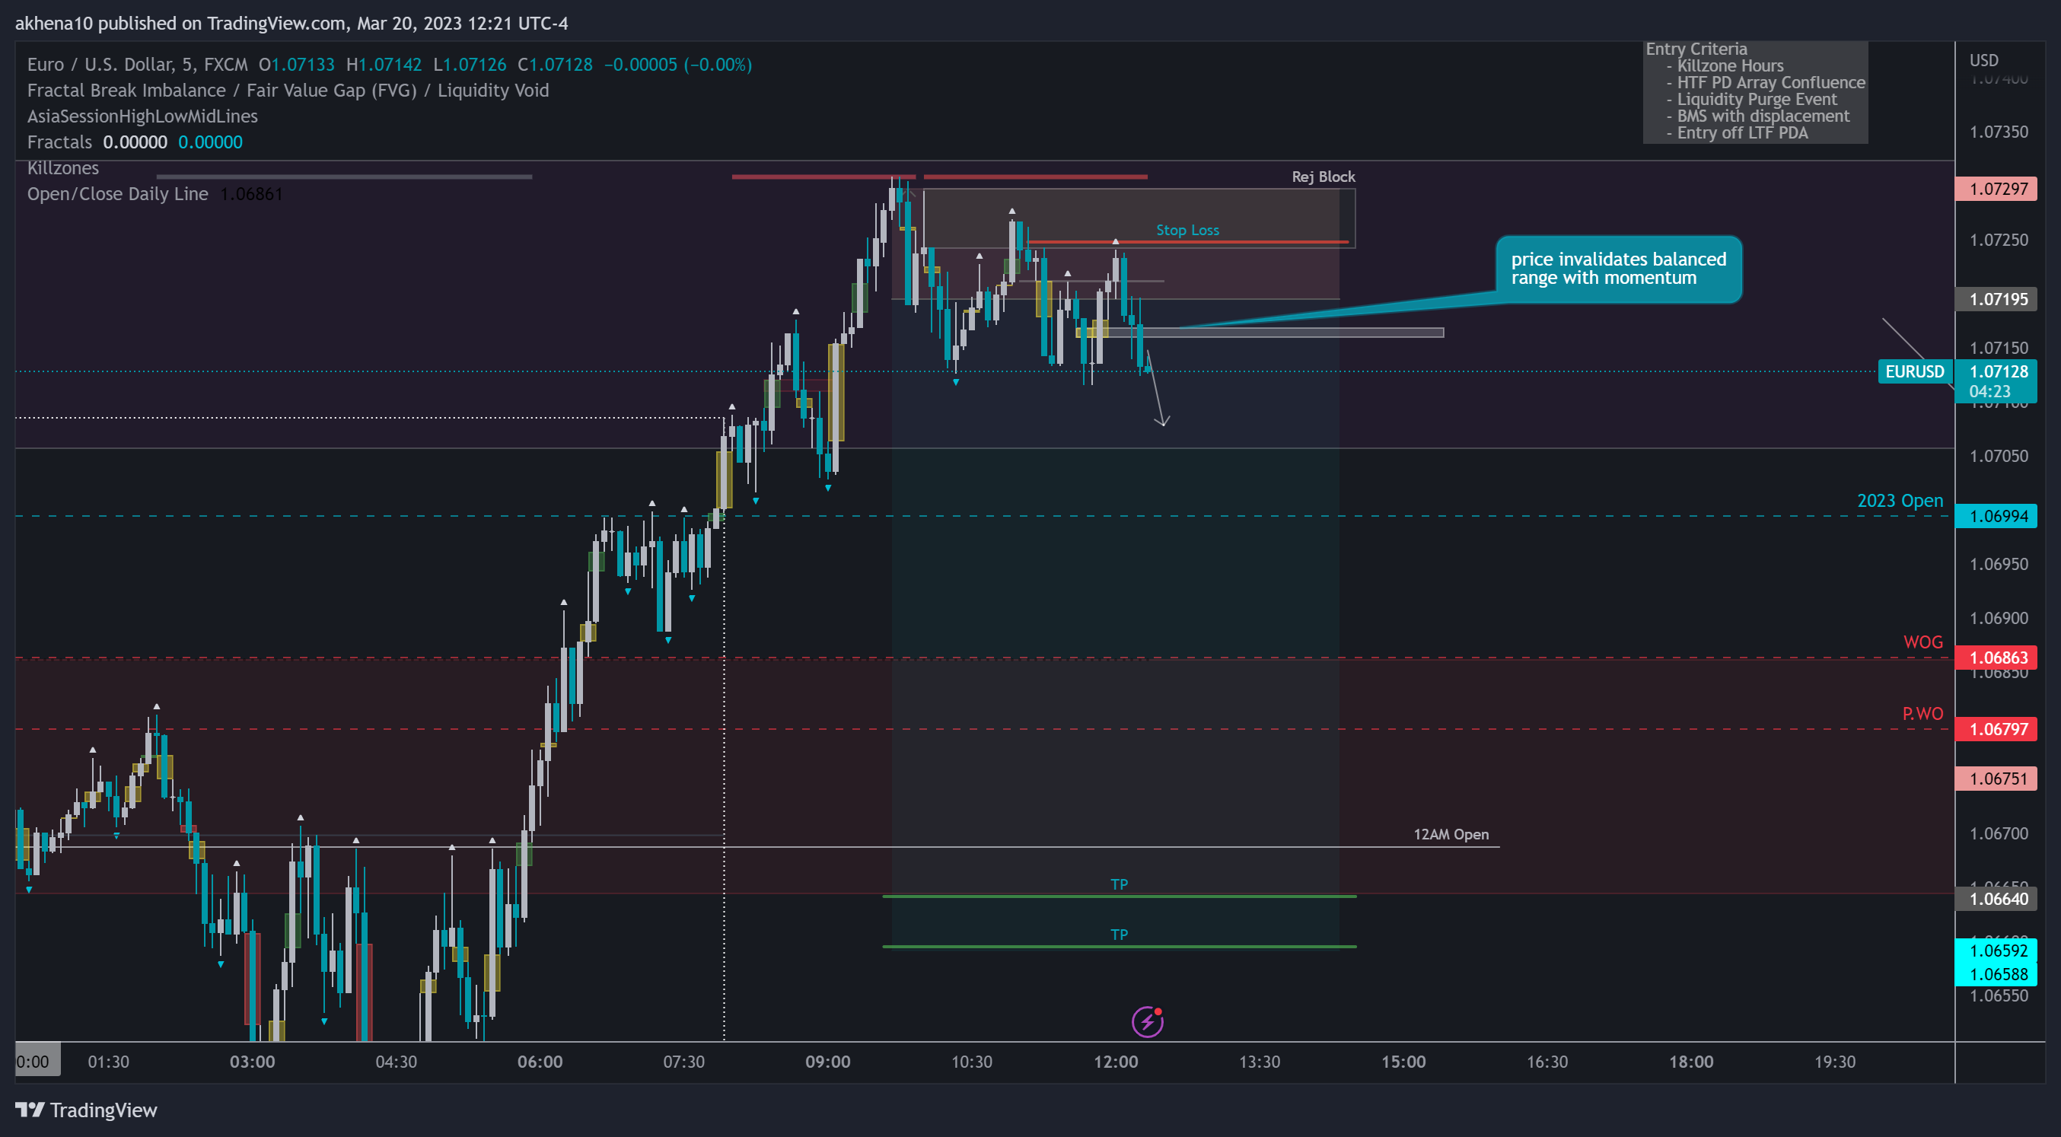Click the Euro / U.S. Dollar symbol title
2061x1137 pixels.
point(138,65)
